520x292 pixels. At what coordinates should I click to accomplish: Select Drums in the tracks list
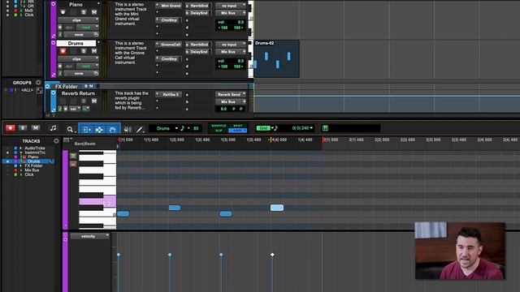tap(34, 161)
